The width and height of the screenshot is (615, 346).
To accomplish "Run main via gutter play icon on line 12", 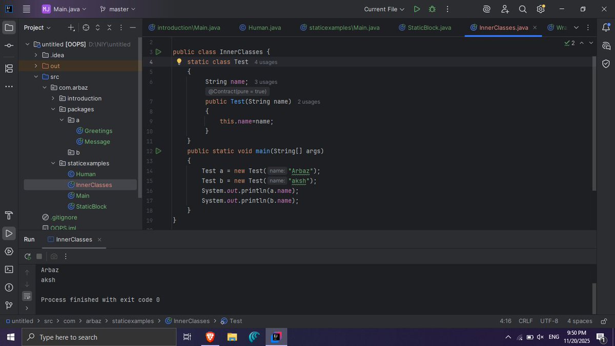I will coord(159,151).
